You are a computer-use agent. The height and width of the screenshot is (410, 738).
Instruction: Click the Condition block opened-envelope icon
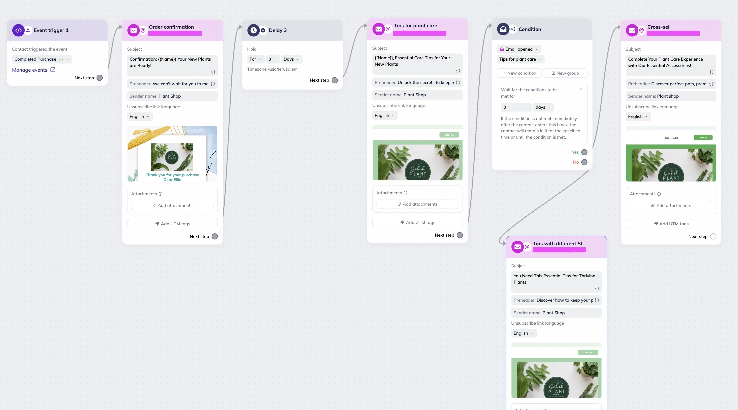[503, 29]
